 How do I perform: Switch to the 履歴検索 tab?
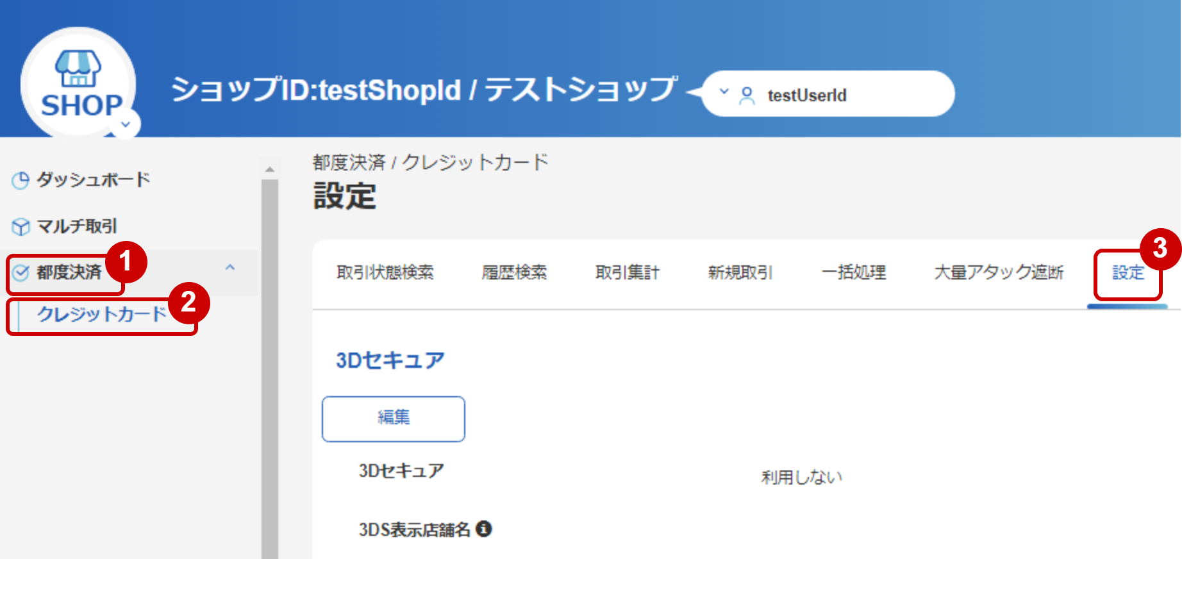[x=515, y=272]
